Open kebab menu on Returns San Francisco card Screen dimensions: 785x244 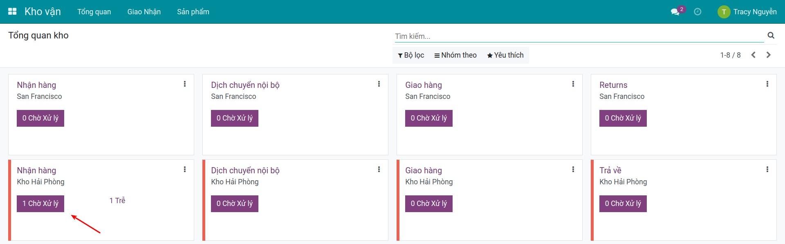point(767,84)
